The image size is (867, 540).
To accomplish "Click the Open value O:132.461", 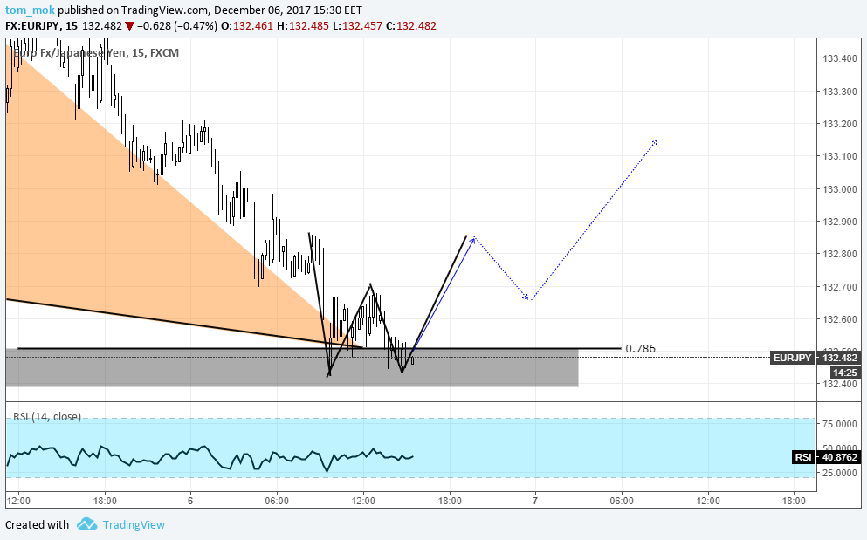I will (x=246, y=26).
